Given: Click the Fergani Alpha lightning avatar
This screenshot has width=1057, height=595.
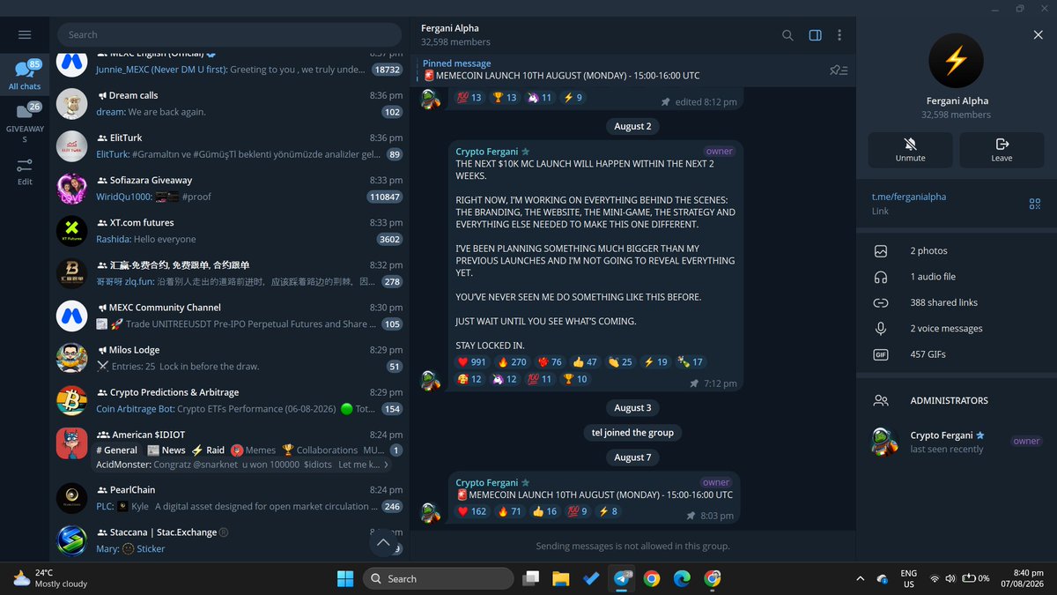Looking at the screenshot, I should click(x=956, y=60).
